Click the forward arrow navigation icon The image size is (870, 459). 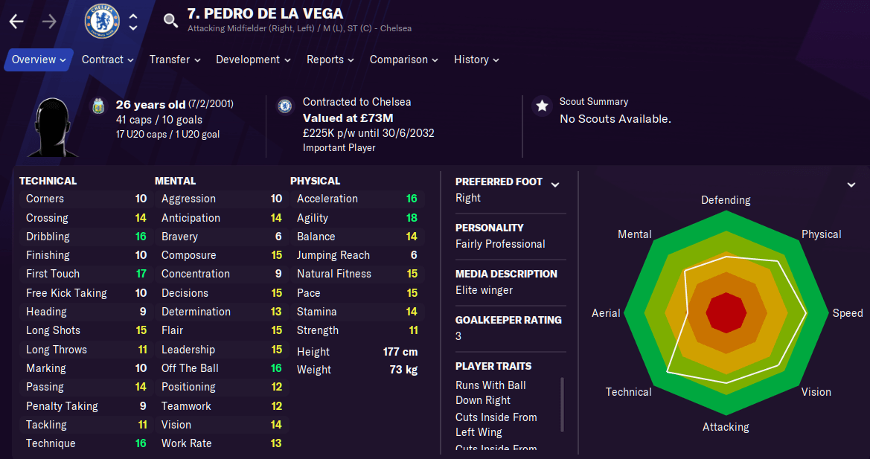(x=49, y=22)
